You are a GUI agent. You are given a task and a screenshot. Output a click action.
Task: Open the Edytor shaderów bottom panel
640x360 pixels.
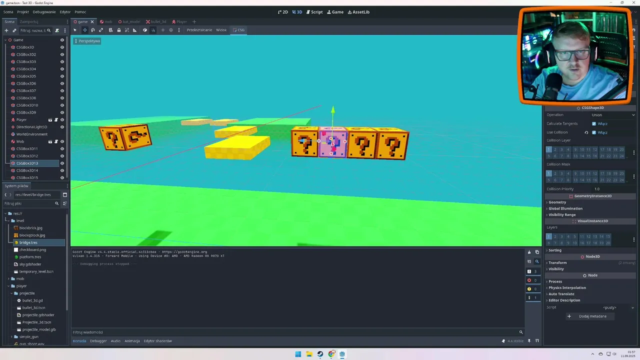(x=158, y=341)
